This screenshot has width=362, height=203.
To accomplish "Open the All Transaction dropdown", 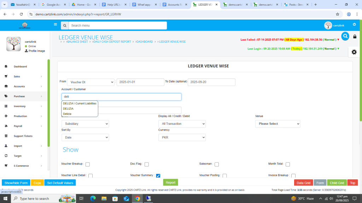I will (x=182, y=124).
